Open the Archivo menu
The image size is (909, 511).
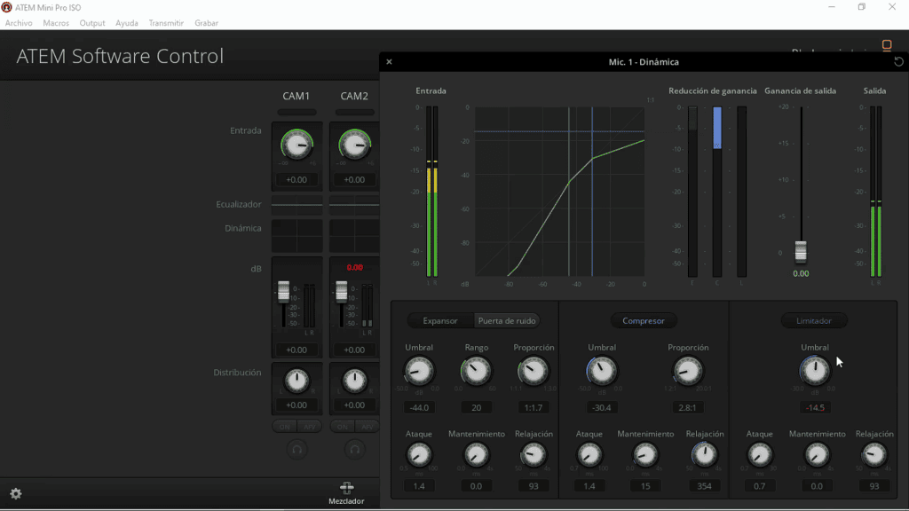pyautogui.click(x=19, y=23)
